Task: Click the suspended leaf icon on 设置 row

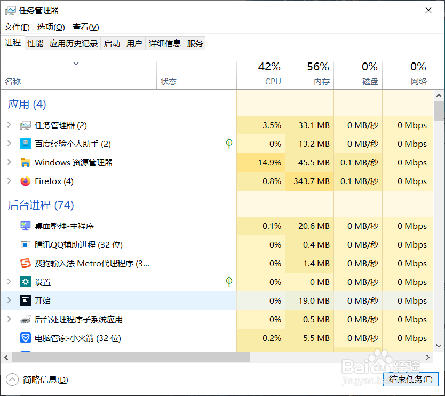Action: coord(229,282)
